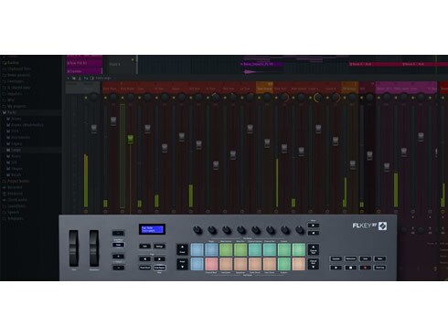Select the Mixer Pan pot mode pad
448x336 pixels.
point(240,249)
